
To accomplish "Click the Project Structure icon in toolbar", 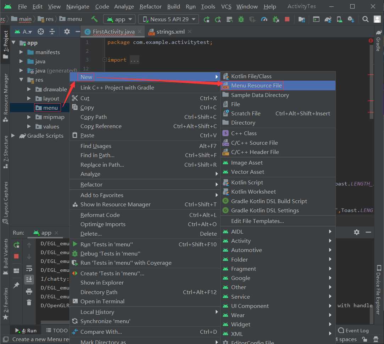I will pyautogui.click(x=301, y=19).
